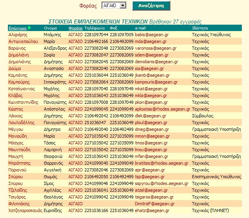Click the surname Κωνσταντινίδης
The image size is (249, 218).
[x=23, y=102]
